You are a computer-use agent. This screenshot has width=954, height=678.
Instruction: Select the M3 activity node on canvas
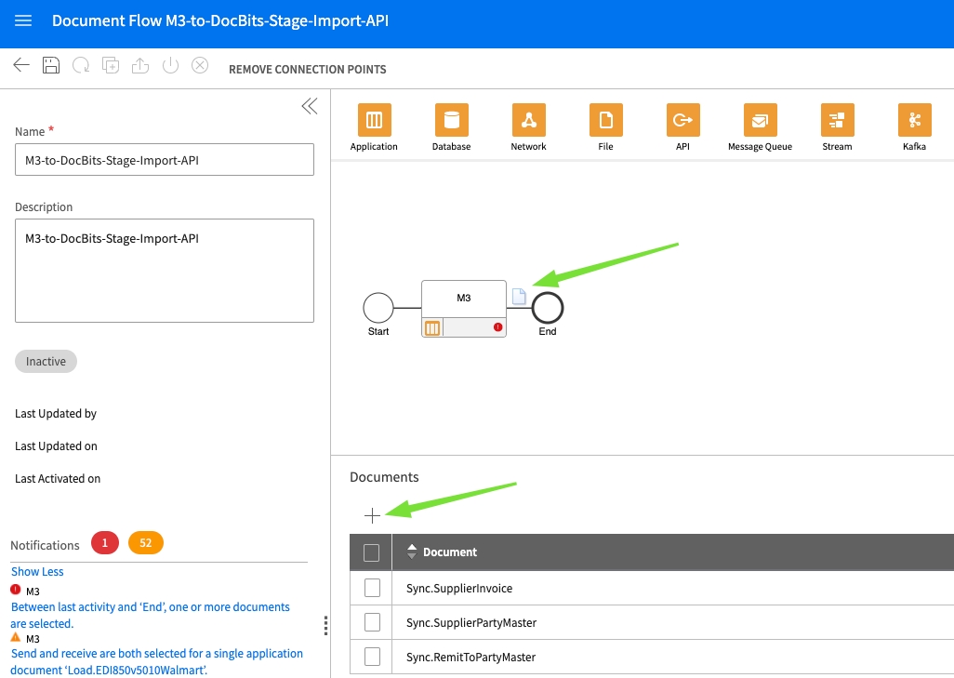[463, 299]
